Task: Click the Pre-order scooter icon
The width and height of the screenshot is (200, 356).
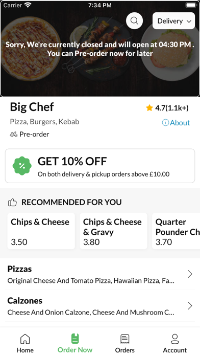Action: 14,135
